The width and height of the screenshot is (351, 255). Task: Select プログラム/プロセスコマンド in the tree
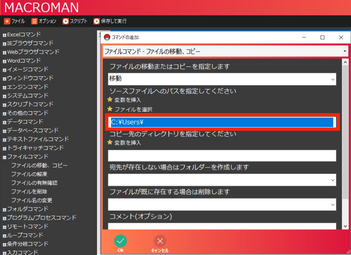click(41, 218)
